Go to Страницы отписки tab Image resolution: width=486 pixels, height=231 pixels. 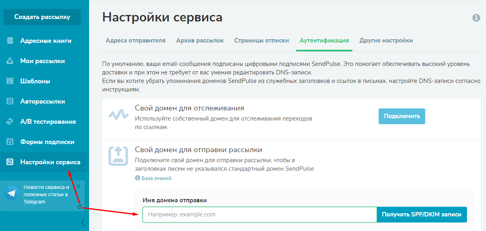261,40
